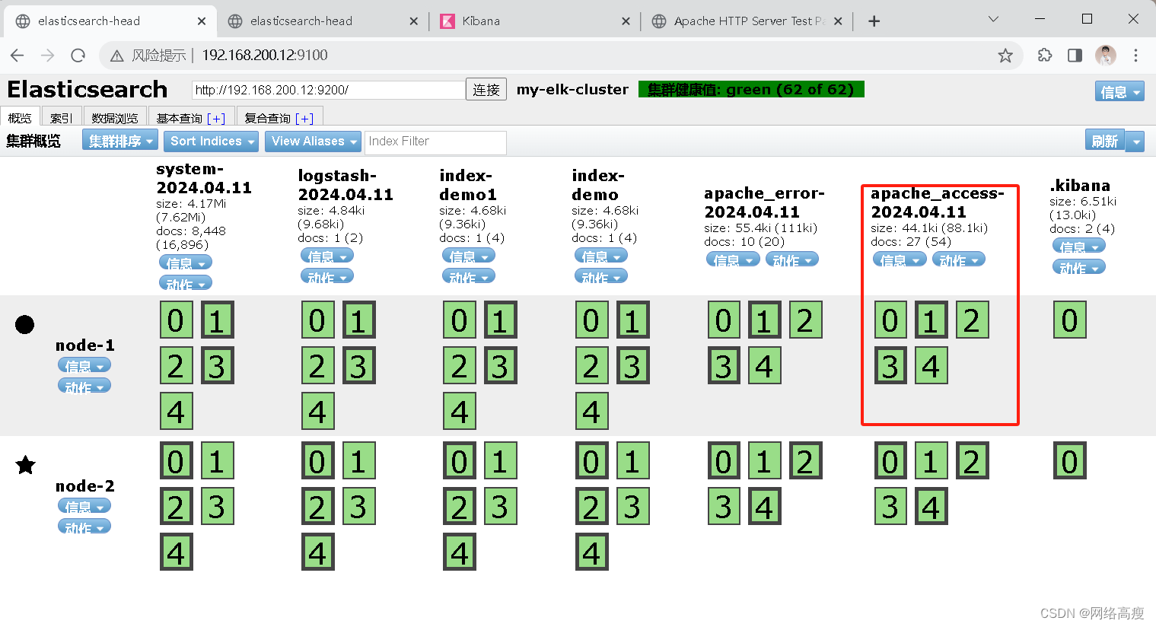The image size is (1156, 627).
Task: Bookmark this page with star icon
Action: [1005, 55]
